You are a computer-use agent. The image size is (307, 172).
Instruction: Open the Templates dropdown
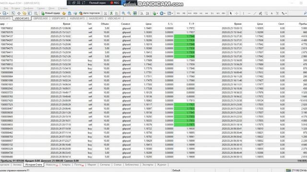pos(170,13)
